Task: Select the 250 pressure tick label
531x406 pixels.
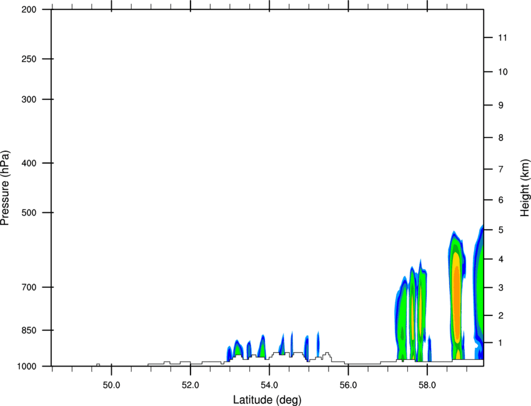Action: tap(29, 59)
